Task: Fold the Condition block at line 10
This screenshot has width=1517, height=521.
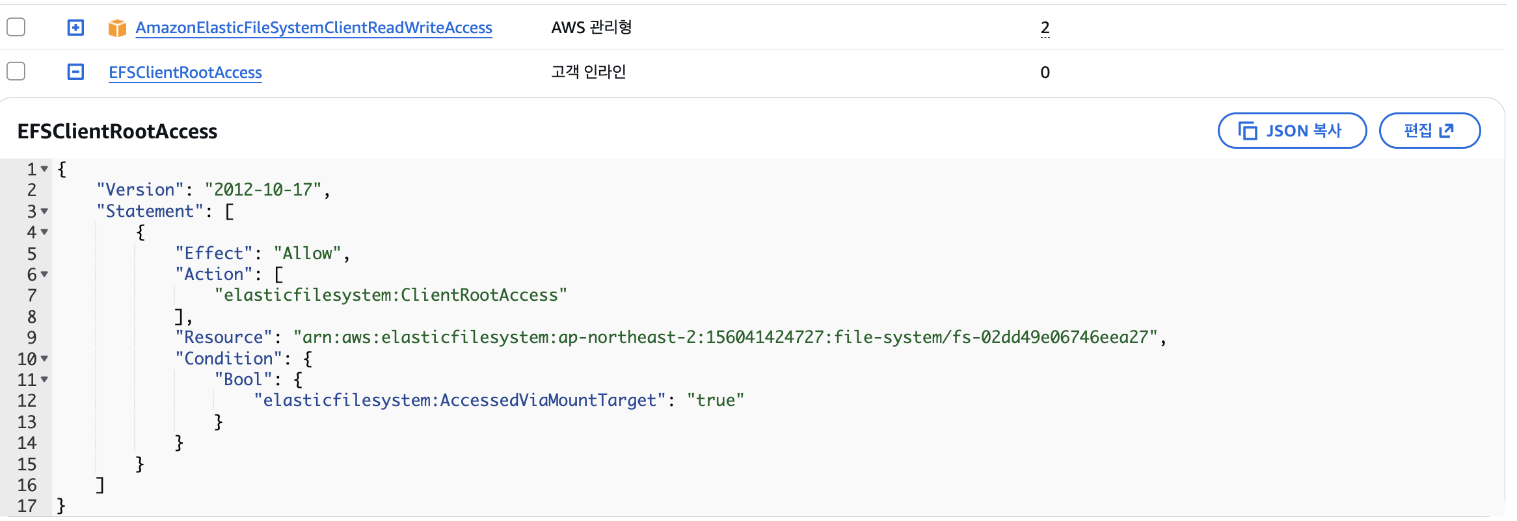Action: click(x=44, y=359)
